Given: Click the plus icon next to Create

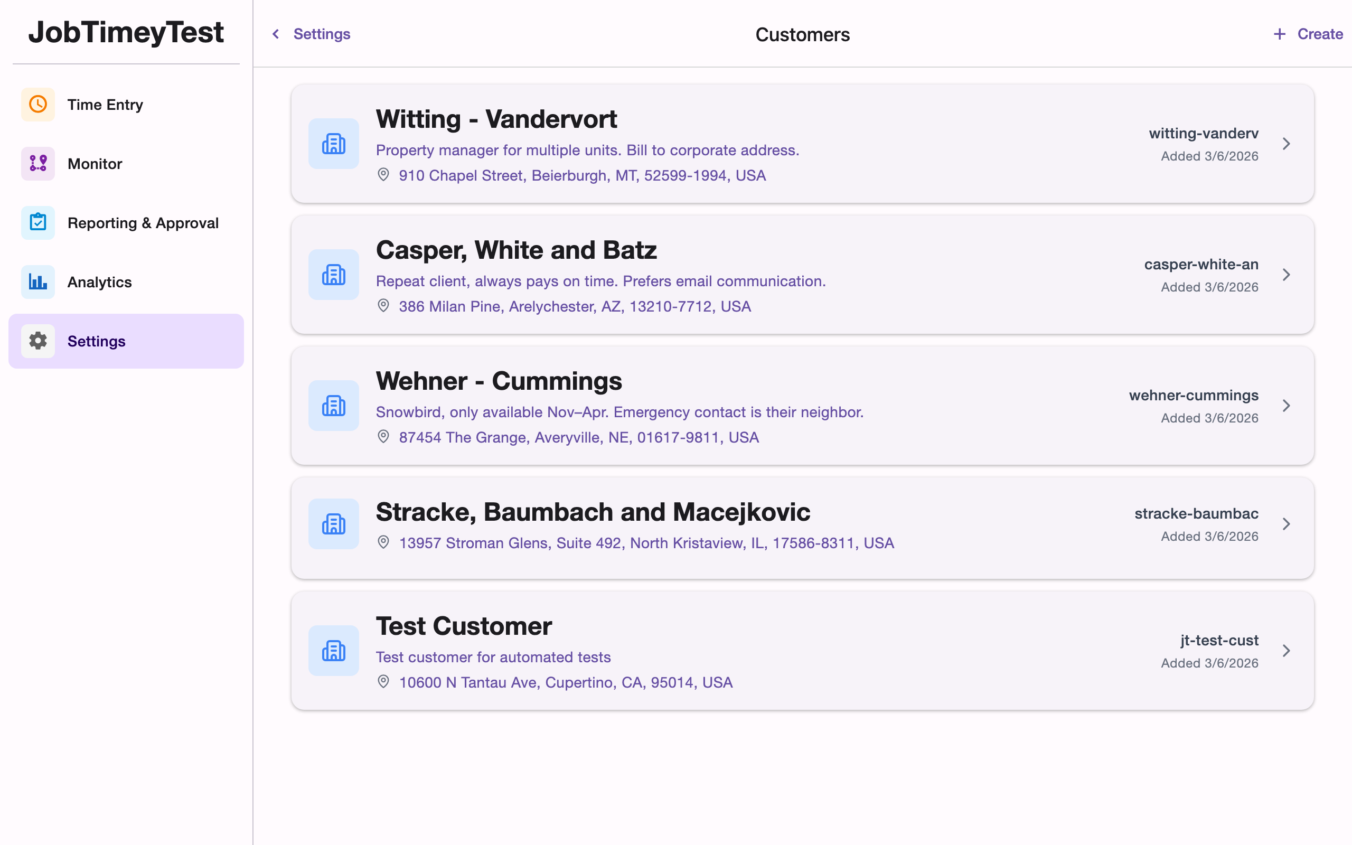Looking at the screenshot, I should pos(1279,33).
